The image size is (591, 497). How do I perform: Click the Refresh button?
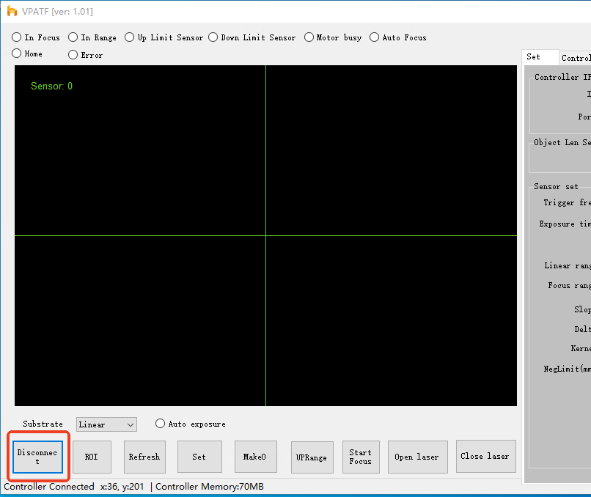click(x=144, y=457)
